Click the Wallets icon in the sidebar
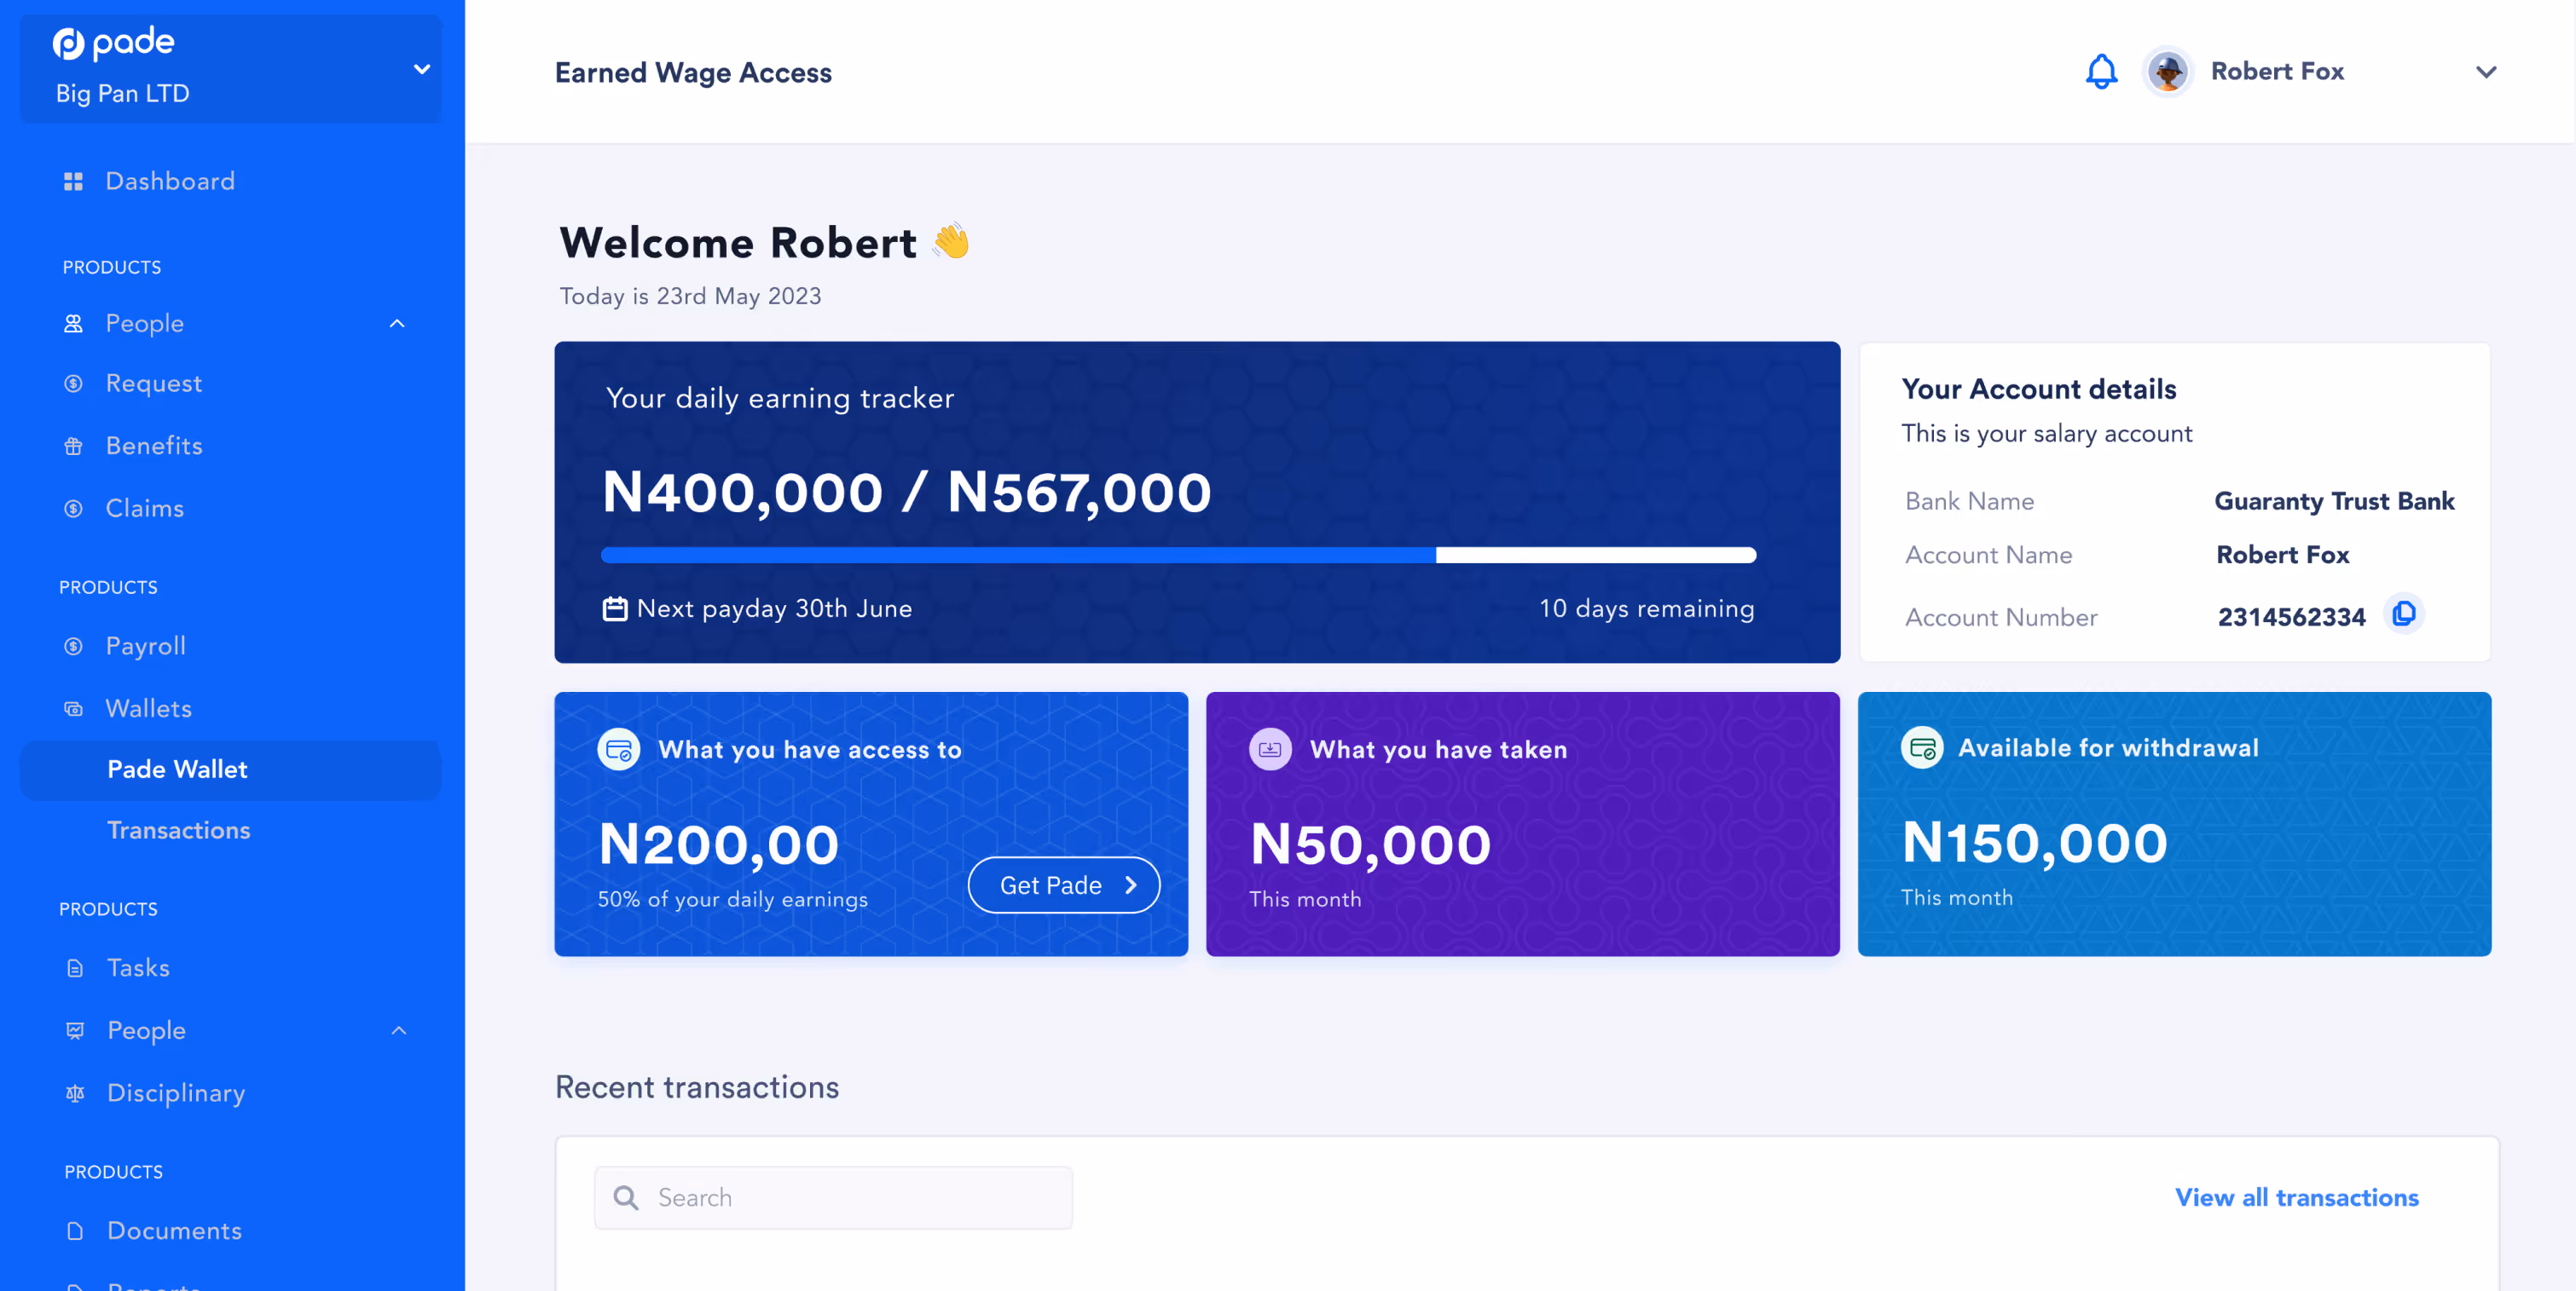Screen dimensions: 2576x1291 (x=73, y=710)
